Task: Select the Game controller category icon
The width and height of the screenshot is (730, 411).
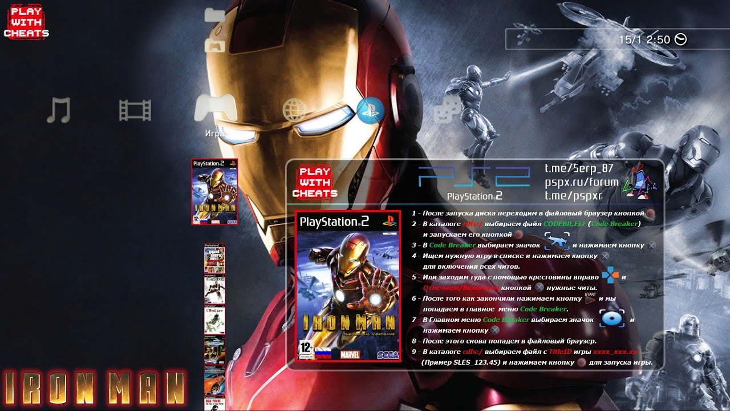Action: [216, 108]
